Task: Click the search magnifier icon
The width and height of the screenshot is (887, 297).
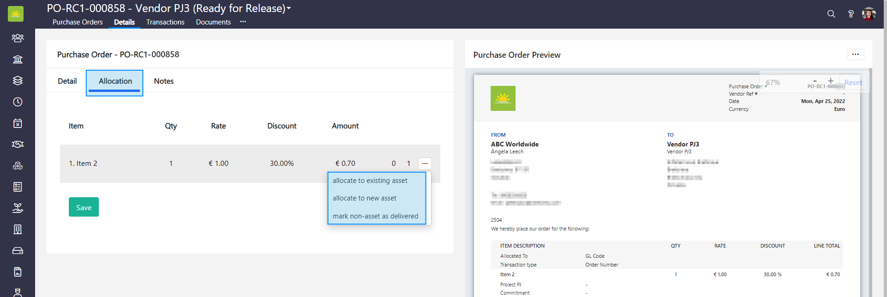Action: [x=831, y=14]
